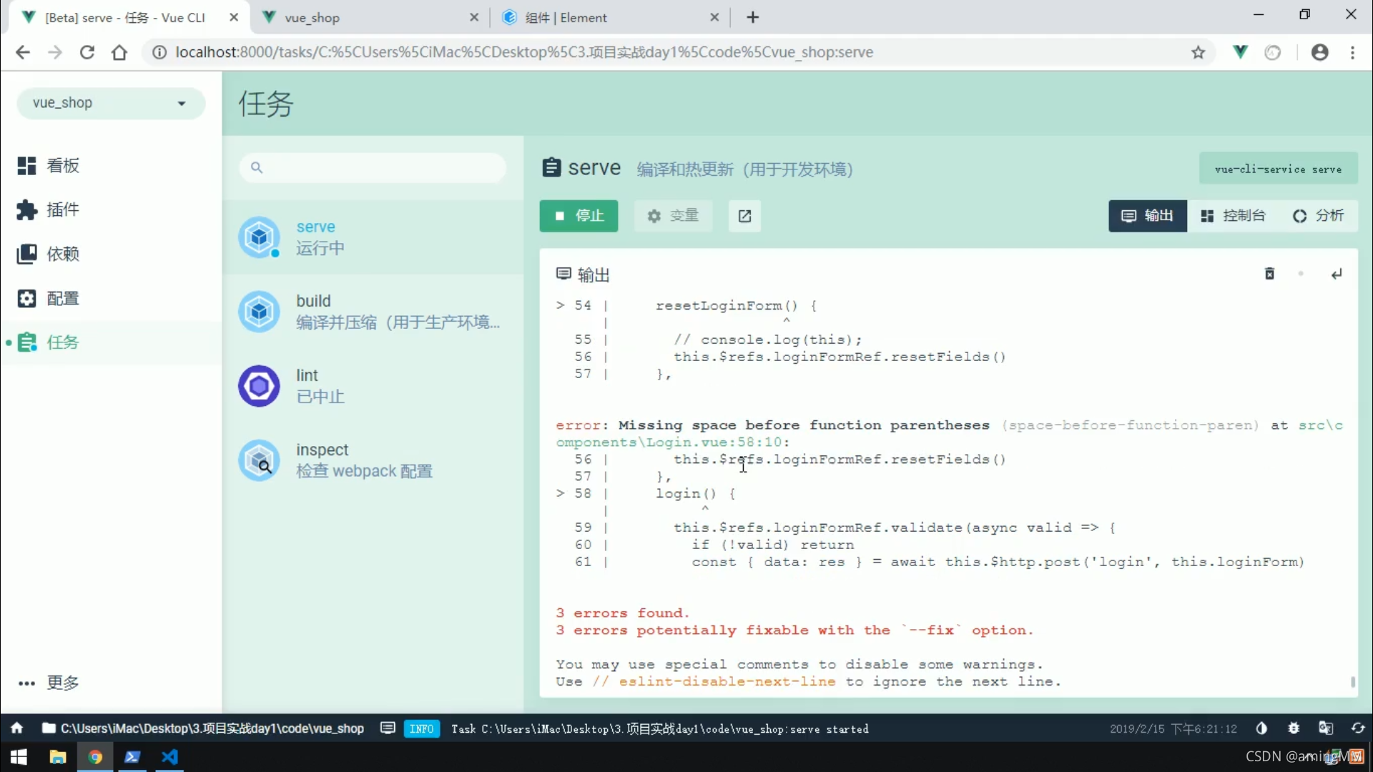The image size is (1373, 772).
Task: Select the serve task in the list
Action: [x=373, y=237]
